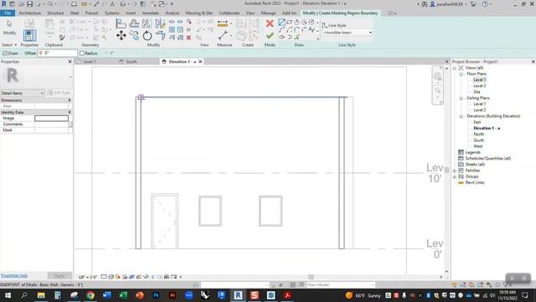Collapse the Dimensions properties group

click(70, 101)
